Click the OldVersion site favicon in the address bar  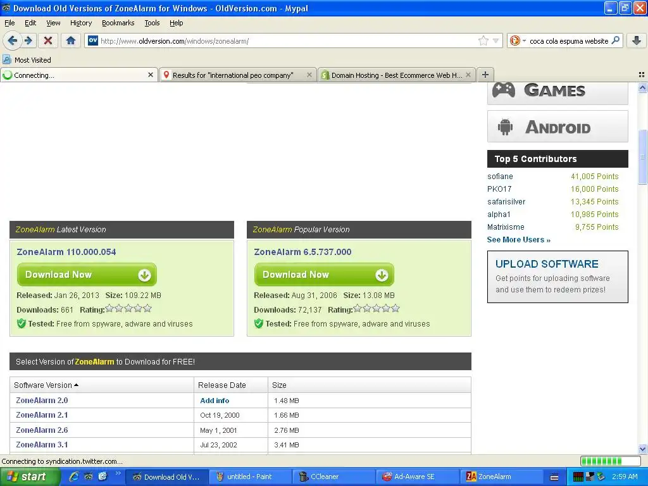pos(93,40)
